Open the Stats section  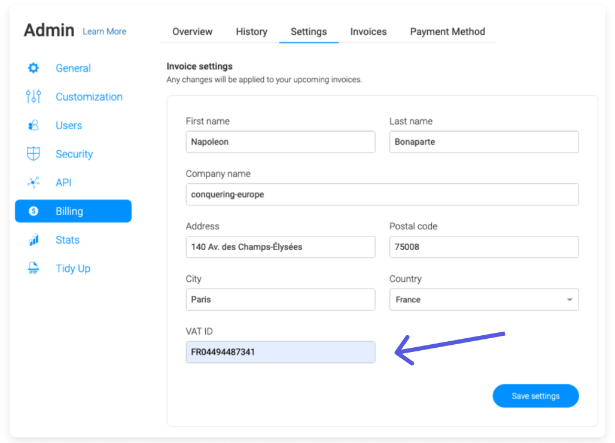pos(68,239)
